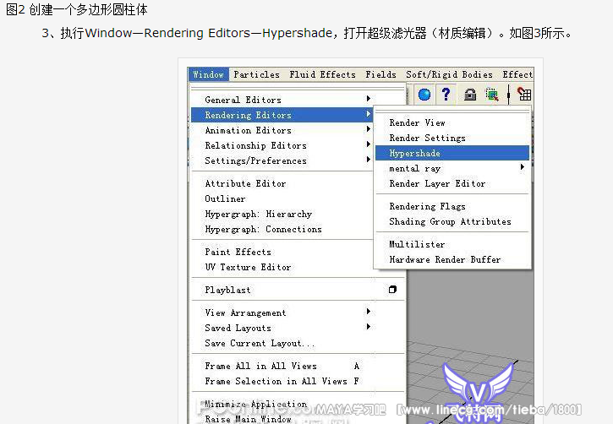
Task: Expand mental ray submenu
Action: 452,168
